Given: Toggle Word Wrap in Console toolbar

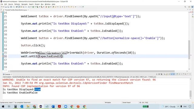Looking at the screenshot, I should pyautogui.click(x=169, y=74).
